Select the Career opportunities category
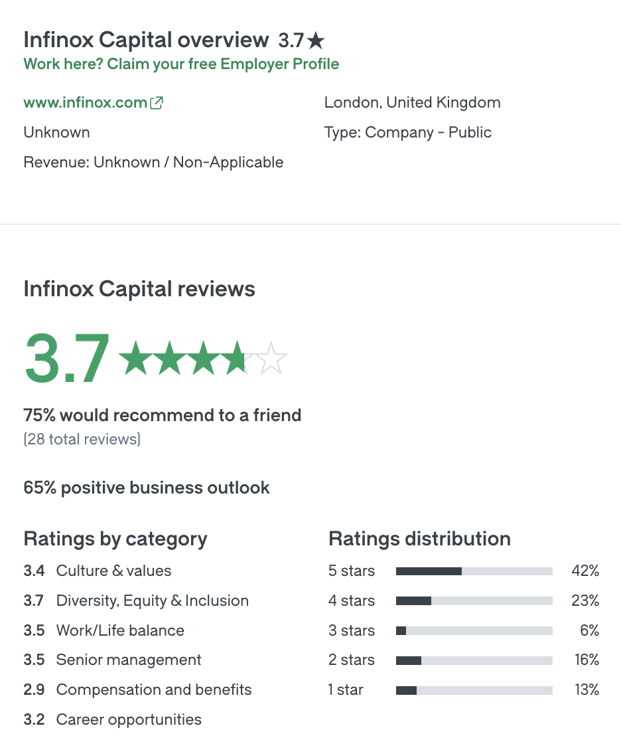Image resolution: width=621 pixels, height=736 pixels. [129, 719]
